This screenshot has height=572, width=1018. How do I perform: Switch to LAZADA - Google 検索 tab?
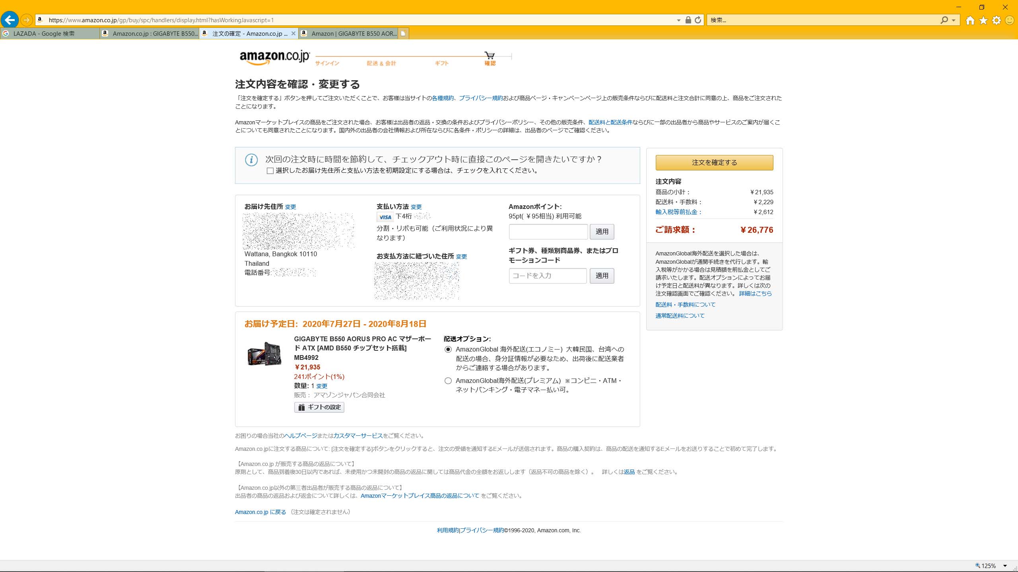click(50, 33)
